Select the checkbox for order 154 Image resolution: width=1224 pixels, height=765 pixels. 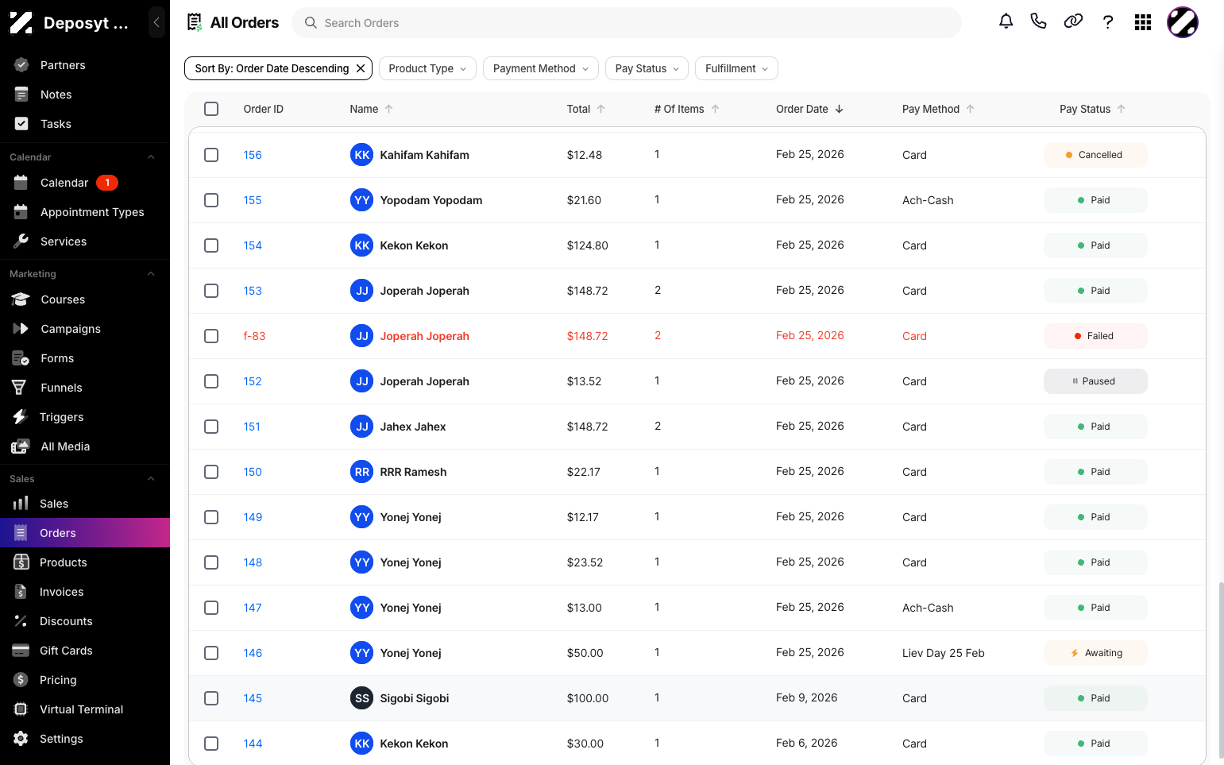point(211,245)
